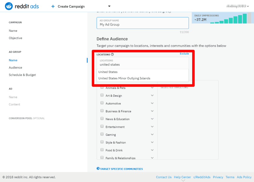Screen dimensions: 254x182
Task: Check the Art & Design checkbox
Action: pos(102,95)
